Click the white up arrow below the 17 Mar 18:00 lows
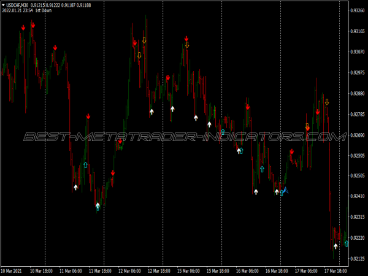 [x=335, y=246]
